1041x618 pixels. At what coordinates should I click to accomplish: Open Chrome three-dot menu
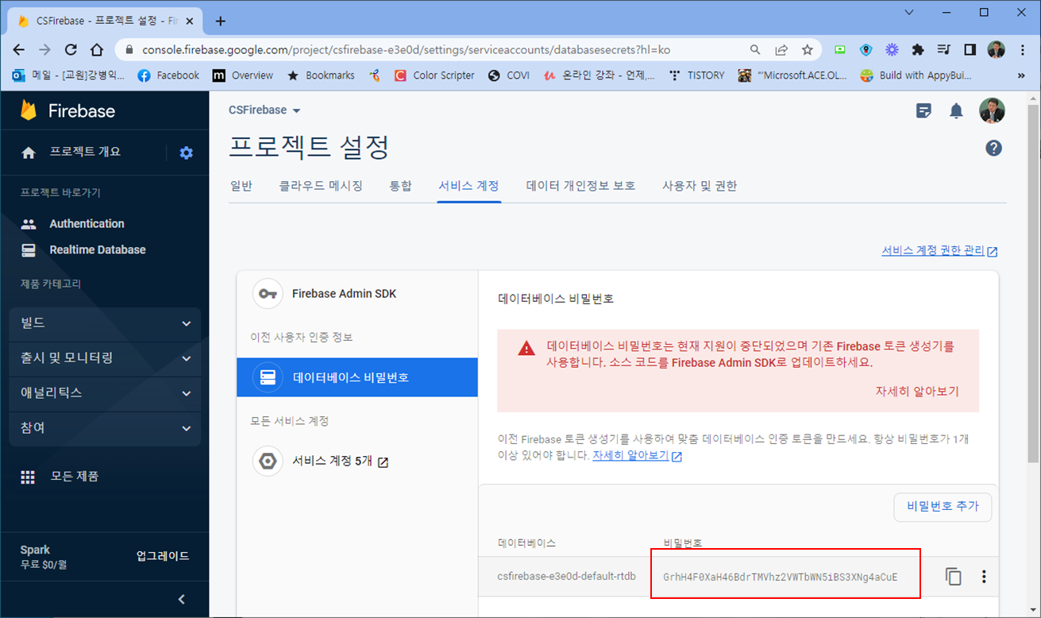1022,49
